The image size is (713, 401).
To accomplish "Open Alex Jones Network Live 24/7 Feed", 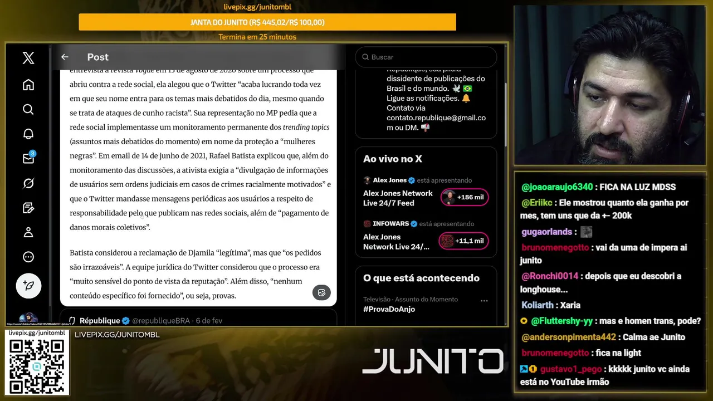I will tap(398, 198).
